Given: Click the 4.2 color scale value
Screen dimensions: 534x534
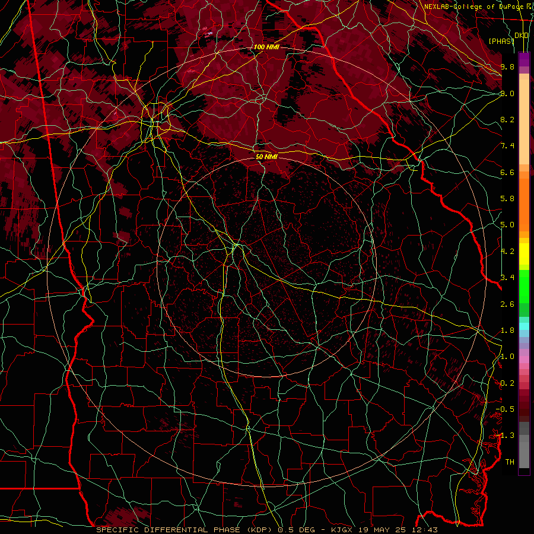Looking at the screenshot, I should pyautogui.click(x=507, y=252).
